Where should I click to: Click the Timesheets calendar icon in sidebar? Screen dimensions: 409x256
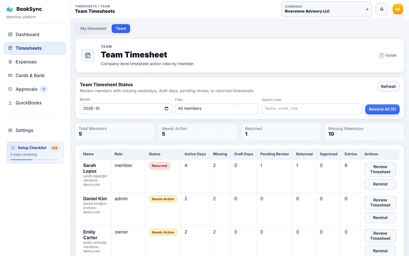point(10,48)
